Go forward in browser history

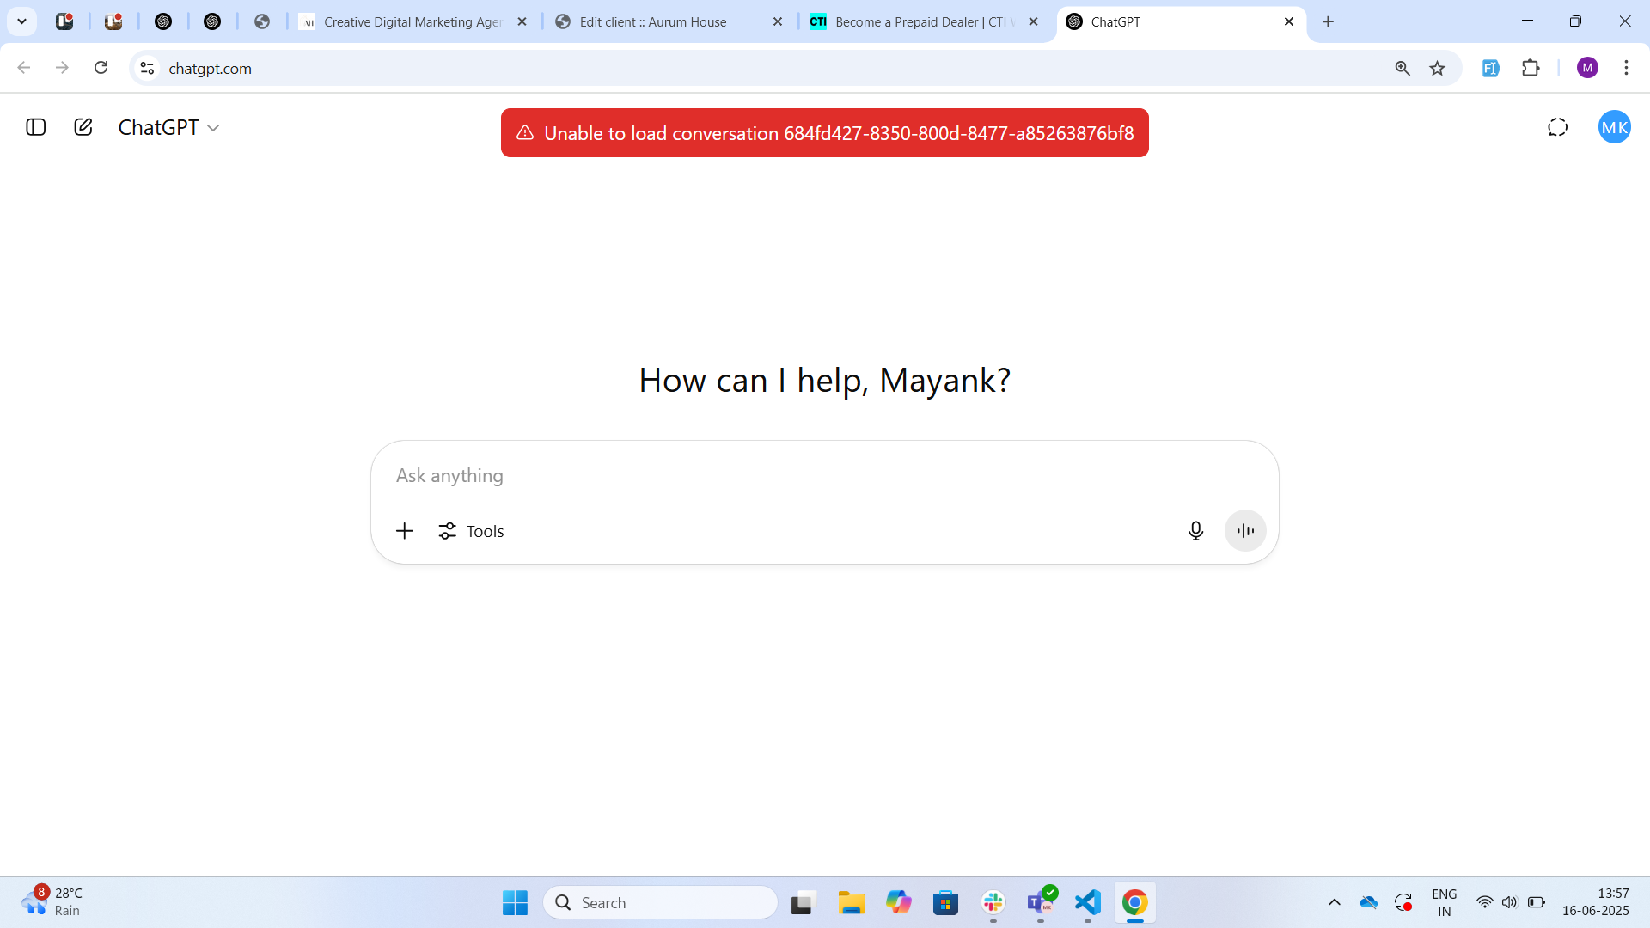click(x=62, y=68)
